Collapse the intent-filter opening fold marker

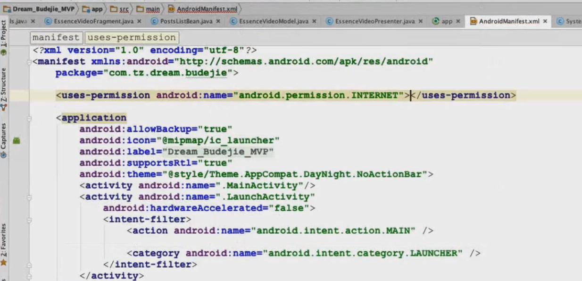click(x=29, y=220)
